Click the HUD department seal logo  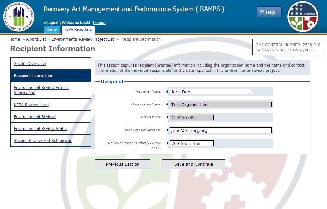[x=18, y=17]
